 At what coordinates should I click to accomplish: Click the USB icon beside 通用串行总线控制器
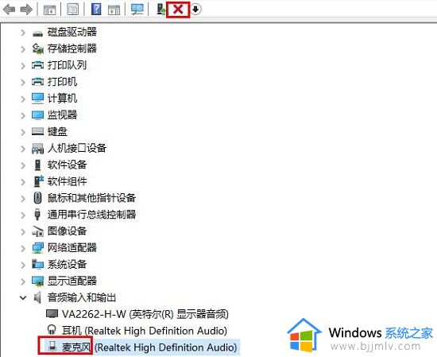(x=37, y=214)
